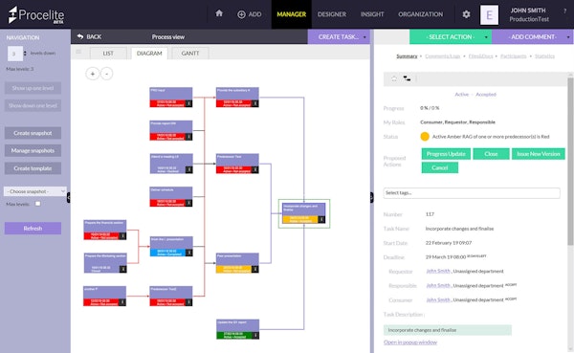The image size is (574, 353).
Task: Click Show down one level
Action: 33,105
